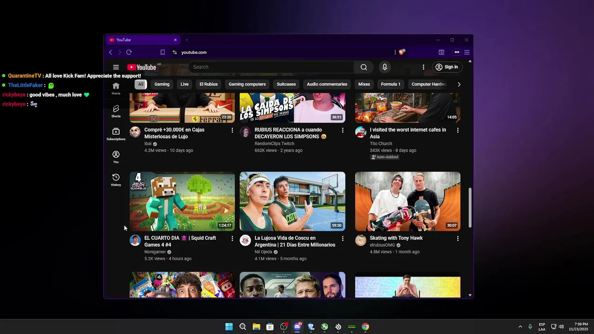Viewport: 594px width, 334px height.
Task: Open Google Chrome from the taskbar
Action: coord(366,327)
